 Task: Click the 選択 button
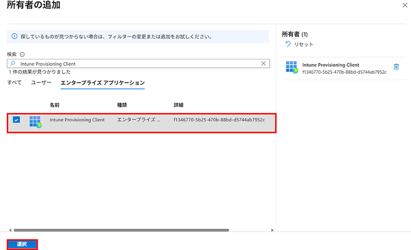pos(22,244)
